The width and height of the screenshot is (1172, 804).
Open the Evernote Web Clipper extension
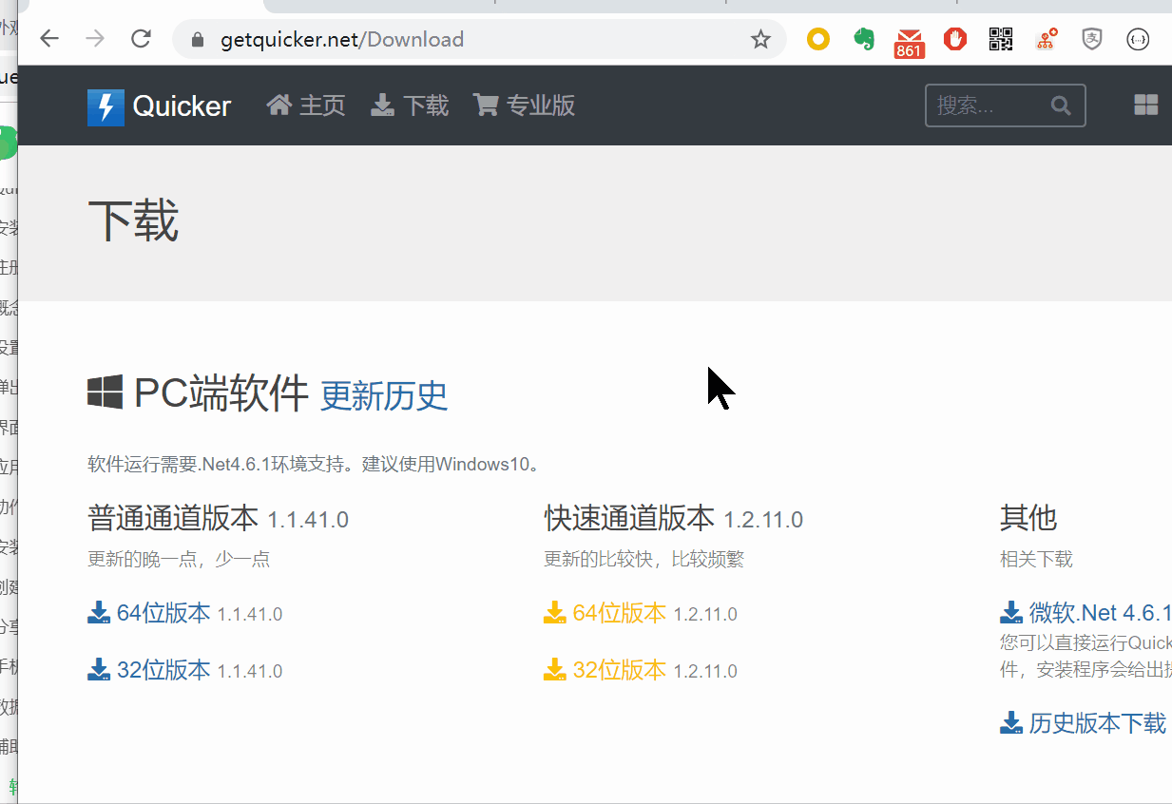pos(864,39)
